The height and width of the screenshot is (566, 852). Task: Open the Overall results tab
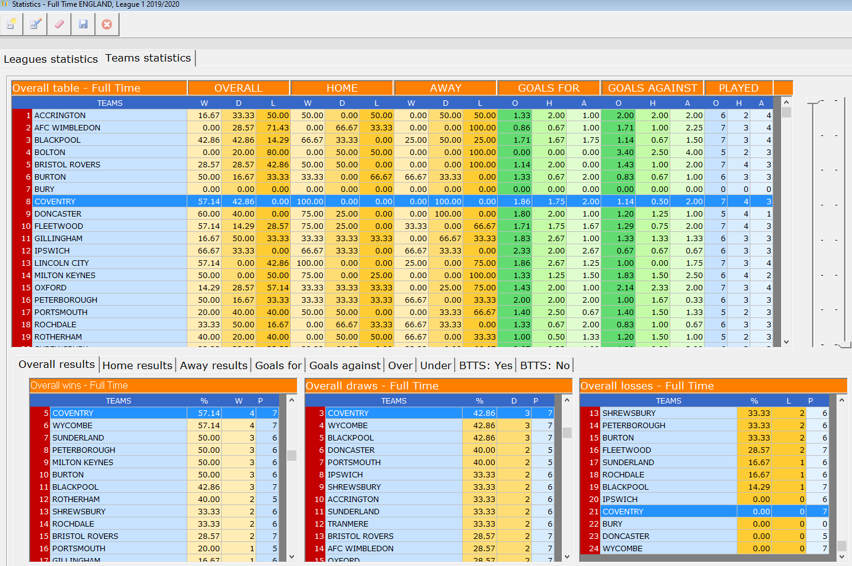[57, 364]
